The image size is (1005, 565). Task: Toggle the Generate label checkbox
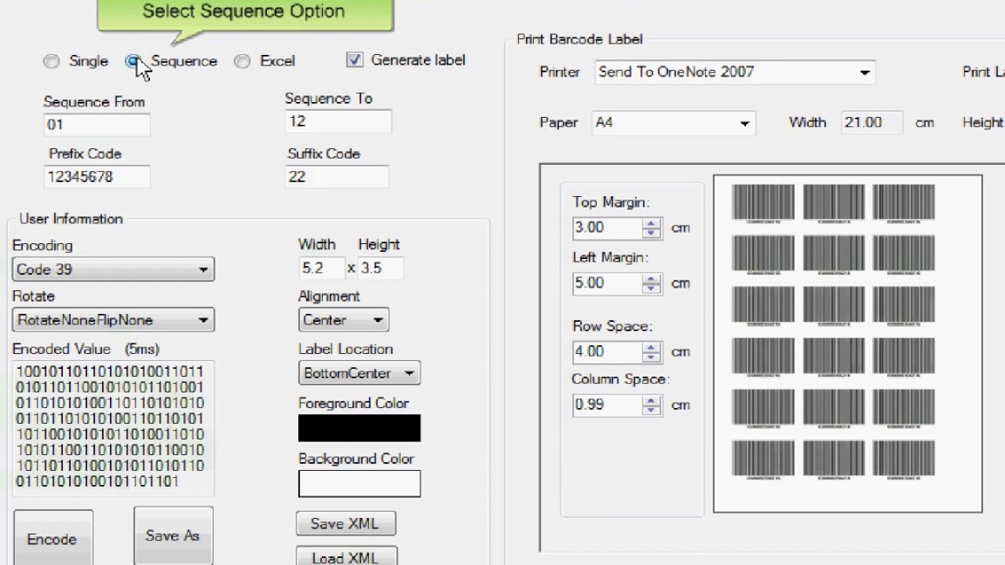[x=354, y=60]
